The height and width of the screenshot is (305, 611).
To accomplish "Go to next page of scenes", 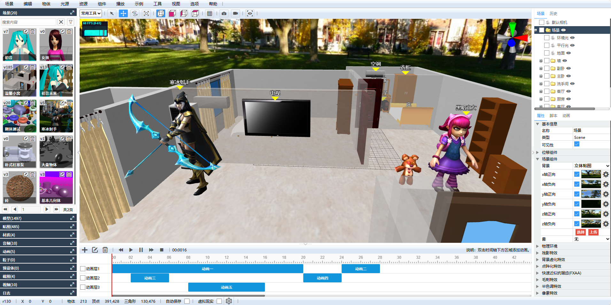I will tap(47, 209).
